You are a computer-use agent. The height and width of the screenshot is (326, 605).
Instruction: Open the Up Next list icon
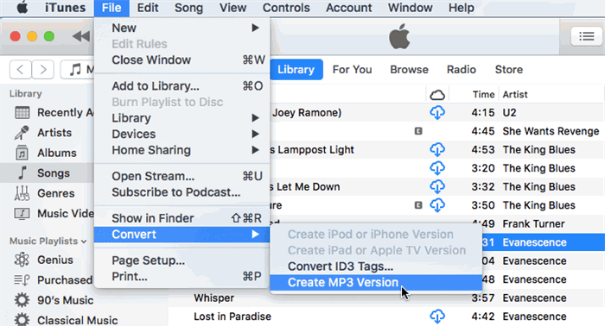pyautogui.click(x=586, y=36)
